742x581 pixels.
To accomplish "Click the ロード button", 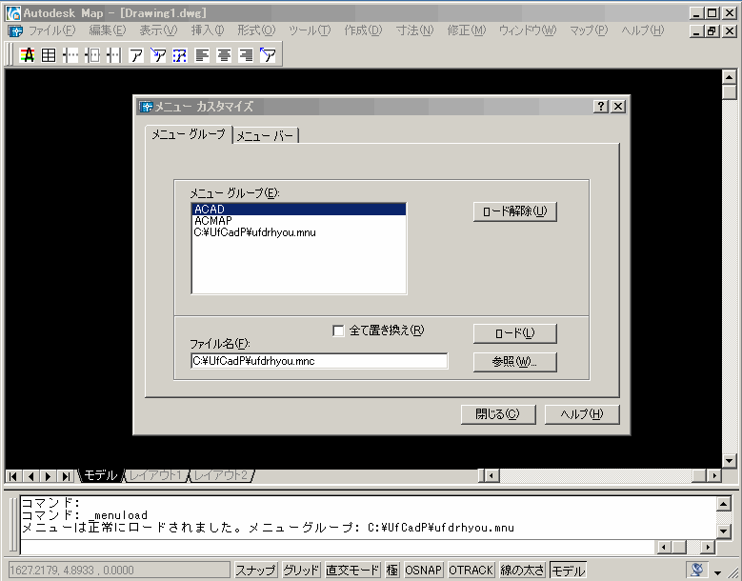I will pyautogui.click(x=515, y=333).
